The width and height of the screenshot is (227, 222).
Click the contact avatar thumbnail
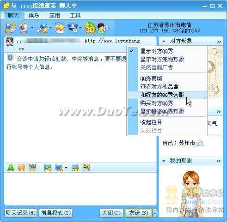[10, 42]
